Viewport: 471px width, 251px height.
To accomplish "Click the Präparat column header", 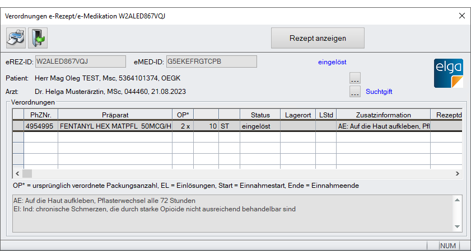I will click(x=115, y=115).
